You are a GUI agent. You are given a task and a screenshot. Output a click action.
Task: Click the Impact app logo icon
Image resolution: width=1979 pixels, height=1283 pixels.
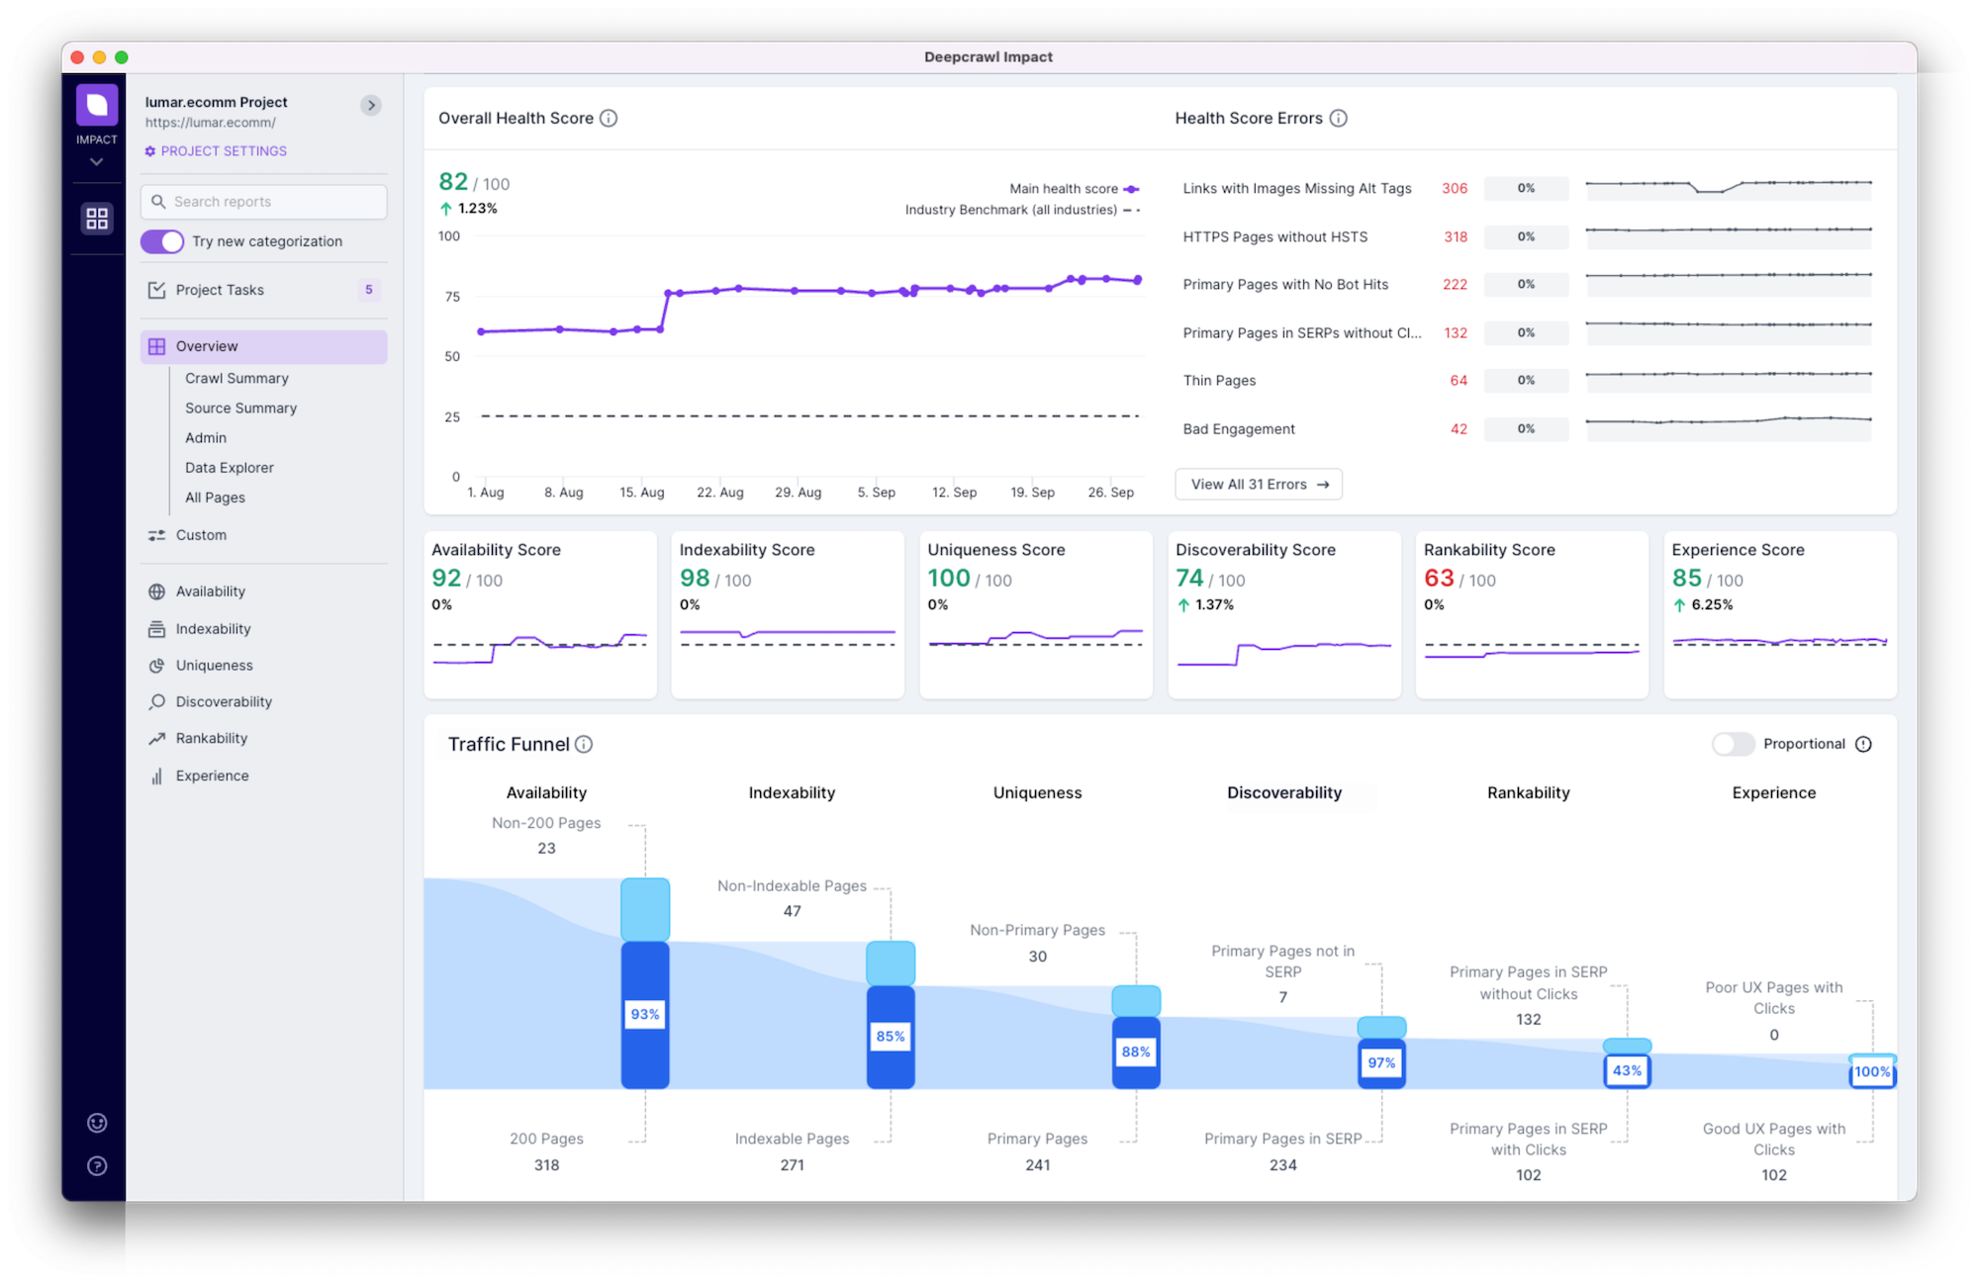point(97,105)
